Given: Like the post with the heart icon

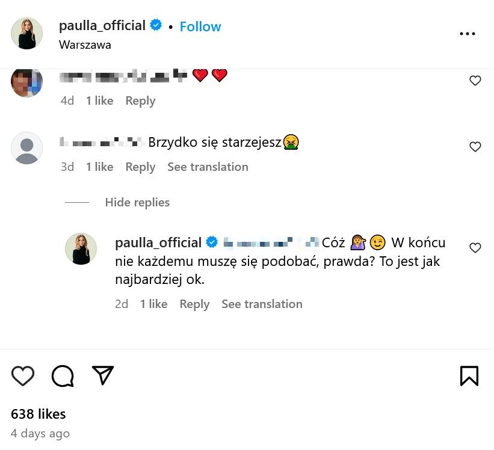Looking at the screenshot, I should [23, 376].
